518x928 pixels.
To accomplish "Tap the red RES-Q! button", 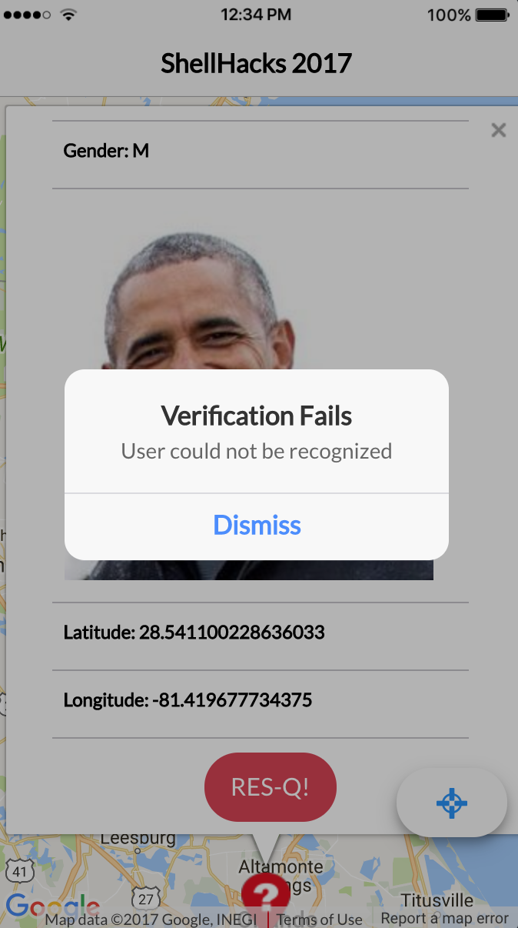I will pos(271,787).
